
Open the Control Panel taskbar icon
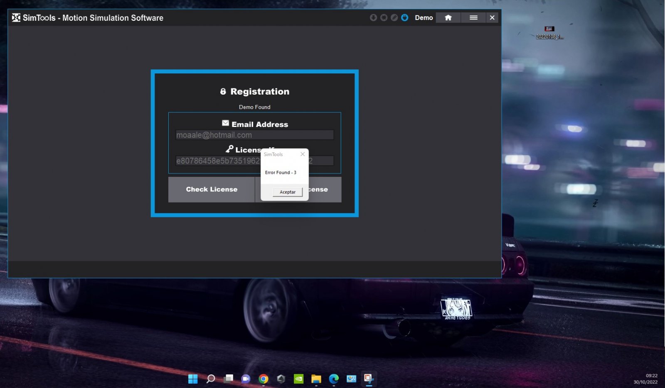tap(351, 378)
